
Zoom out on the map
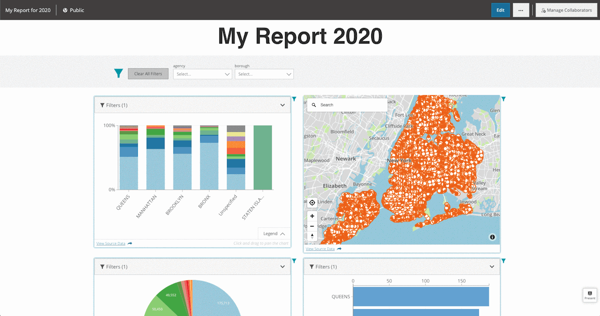tap(312, 226)
